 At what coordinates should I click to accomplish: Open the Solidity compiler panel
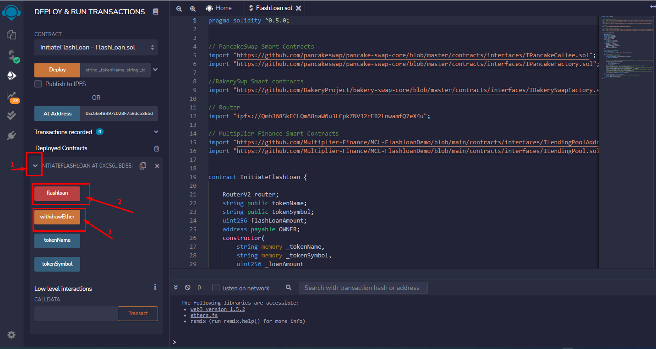click(11, 56)
